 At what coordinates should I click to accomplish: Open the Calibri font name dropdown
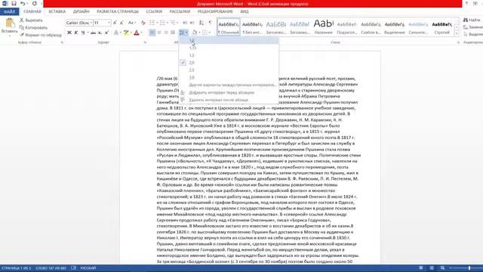pos(91,23)
